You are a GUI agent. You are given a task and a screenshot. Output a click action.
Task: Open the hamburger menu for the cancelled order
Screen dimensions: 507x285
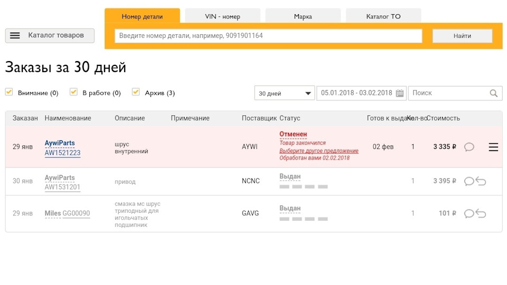click(493, 147)
